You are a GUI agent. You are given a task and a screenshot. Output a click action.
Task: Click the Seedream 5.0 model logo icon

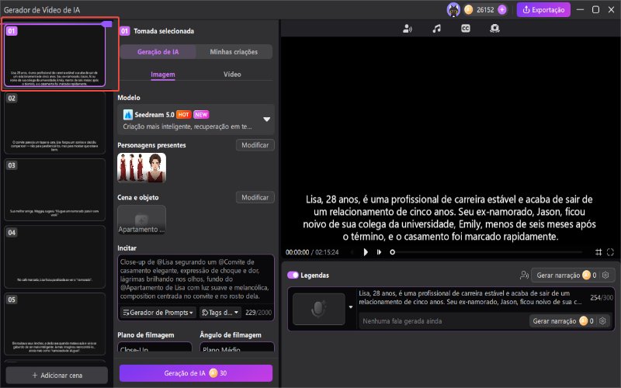pyautogui.click(x=127, y=115)
